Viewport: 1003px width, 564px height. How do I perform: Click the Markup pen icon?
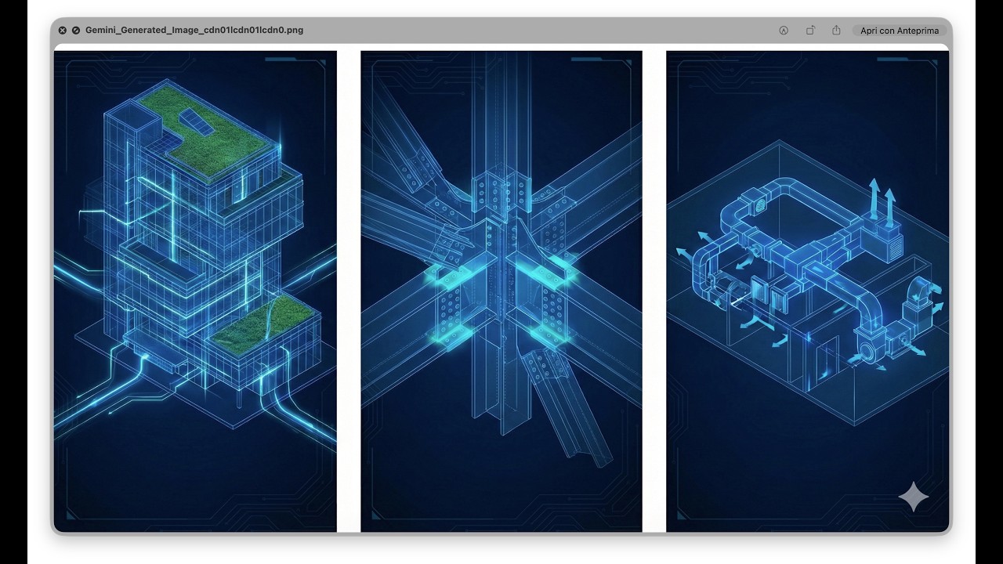(784, 31)
